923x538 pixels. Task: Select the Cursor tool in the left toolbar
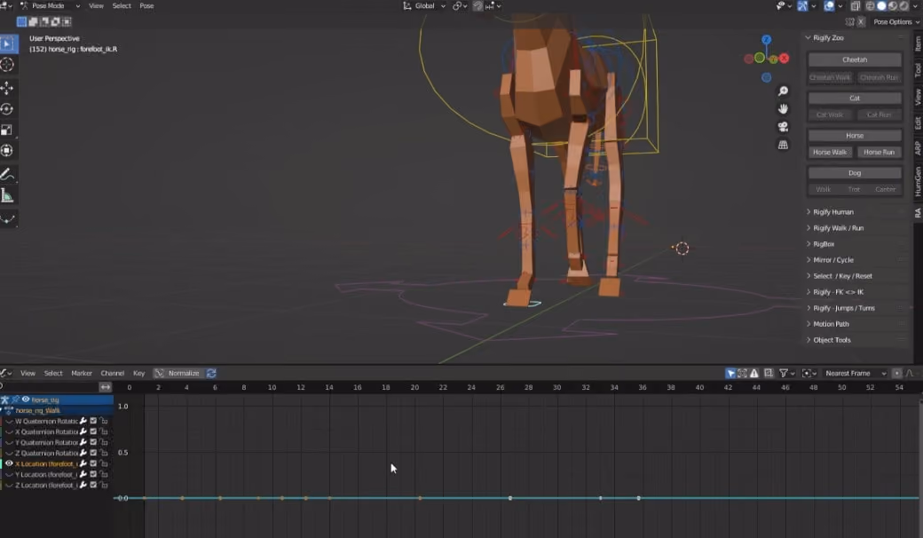[x=7, y=65]
